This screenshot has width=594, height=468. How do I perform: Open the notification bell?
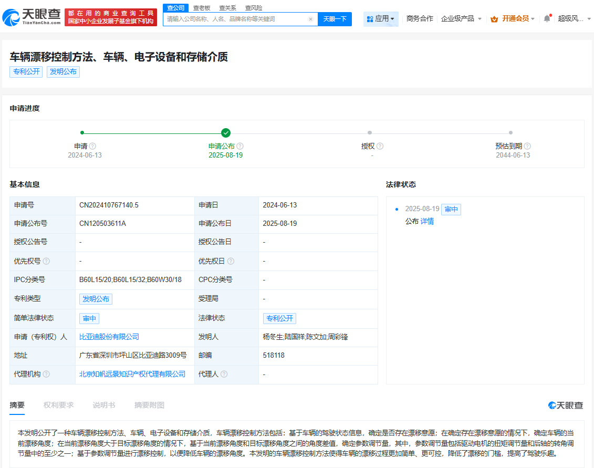pos(547,18)
